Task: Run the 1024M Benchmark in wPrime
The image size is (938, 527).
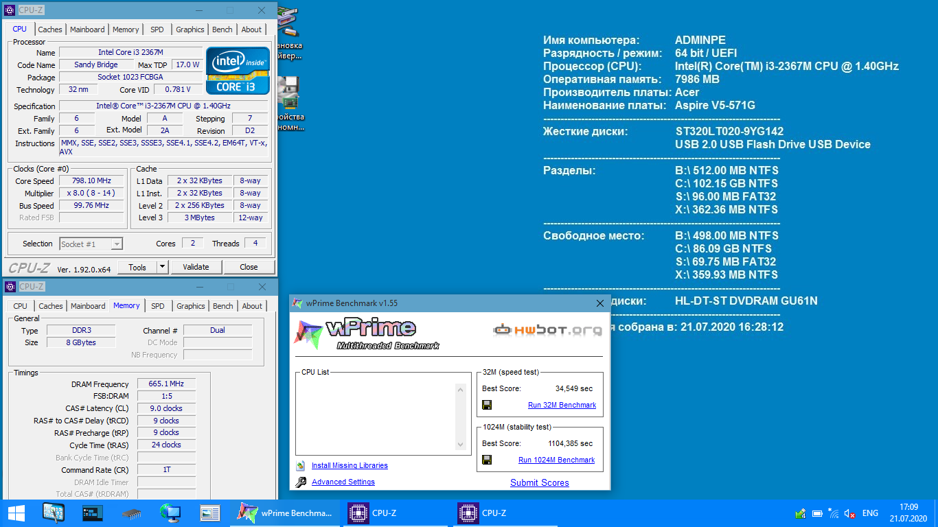Action: coord(556,460)
